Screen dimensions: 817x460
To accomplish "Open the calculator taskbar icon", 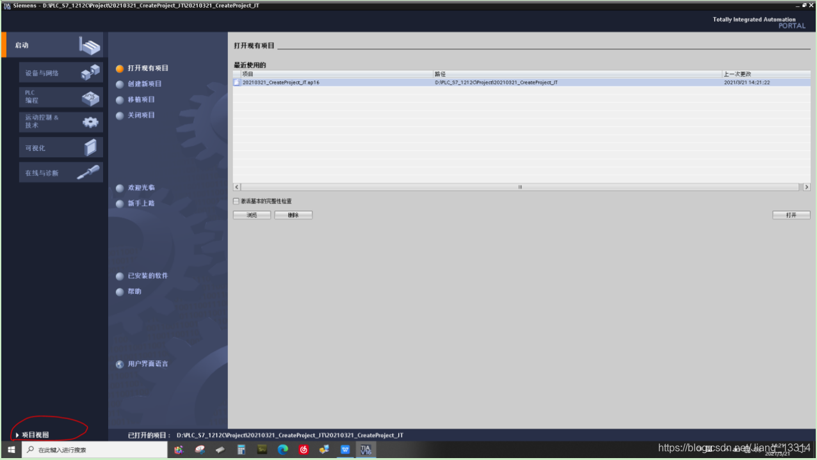I will (x=241, y=450).
